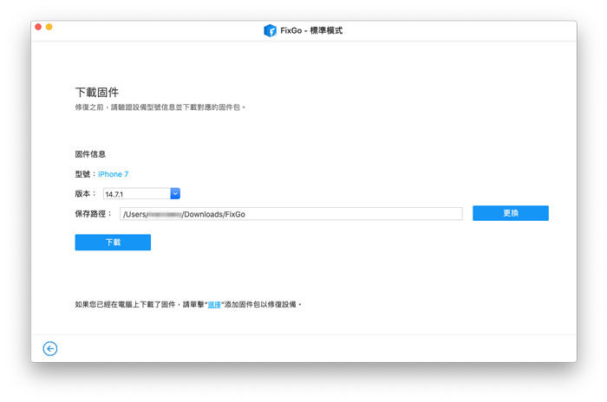Click the description text below 下載固件 heading
The image size is (607, 402).
coord(160,107)
